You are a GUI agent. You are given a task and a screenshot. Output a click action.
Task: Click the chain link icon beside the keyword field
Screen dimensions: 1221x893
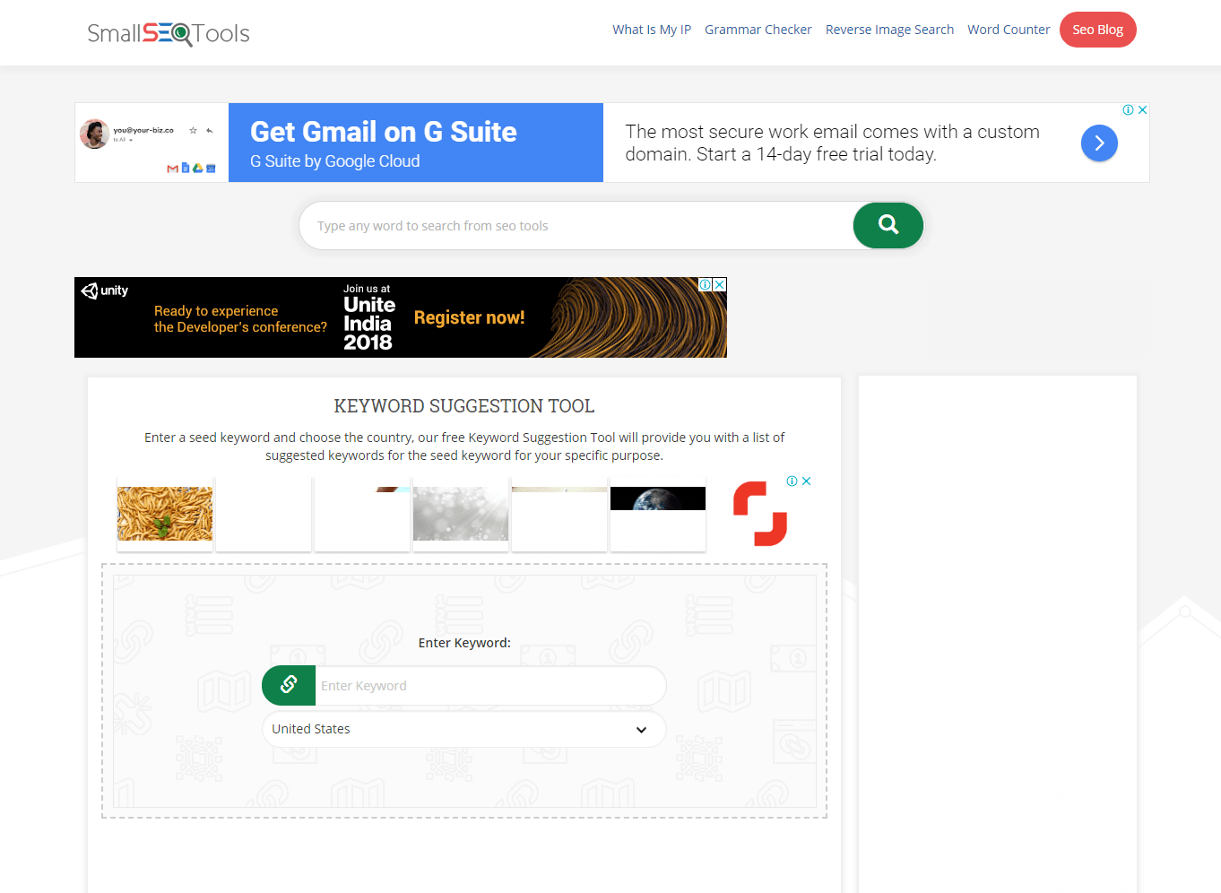(288, 685)
